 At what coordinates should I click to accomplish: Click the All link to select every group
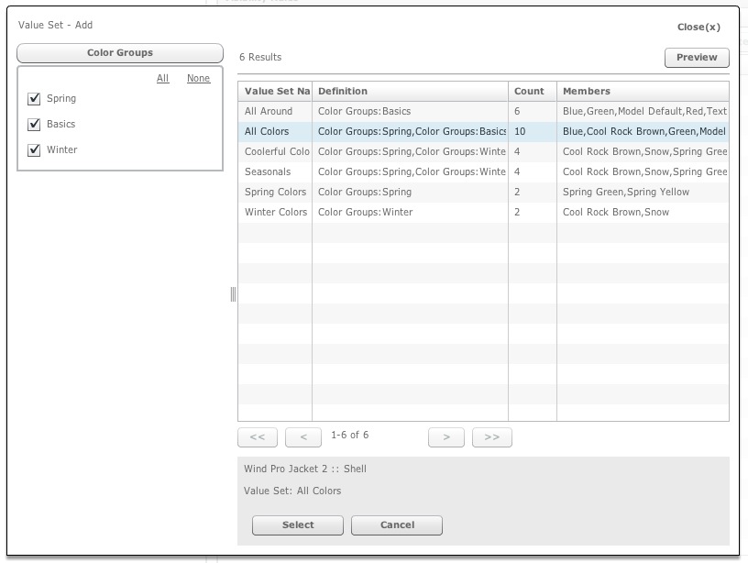click(x=162, y=78)
